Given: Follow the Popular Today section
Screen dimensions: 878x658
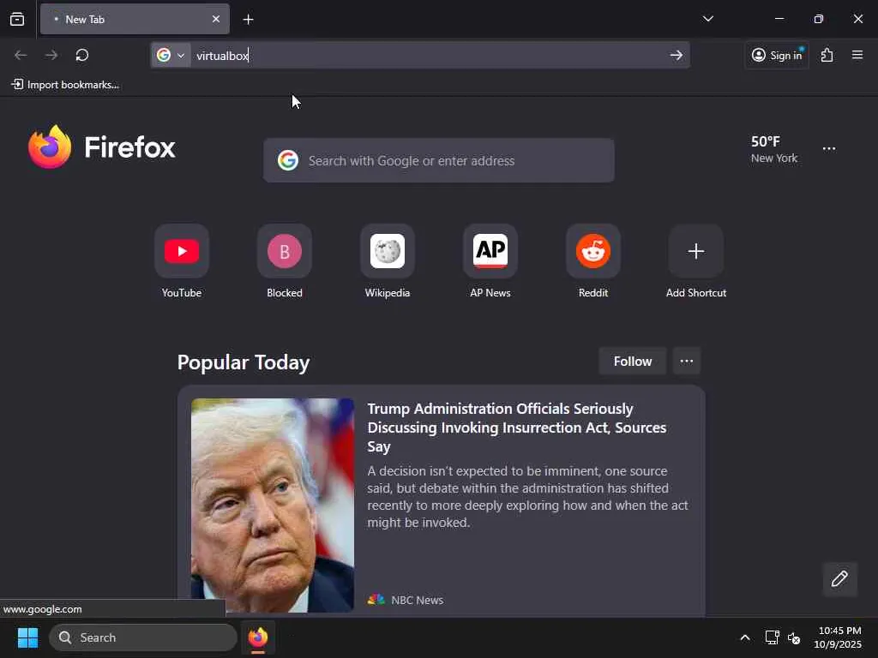Looking at the screenshot, I should click(x=632, y=362).
